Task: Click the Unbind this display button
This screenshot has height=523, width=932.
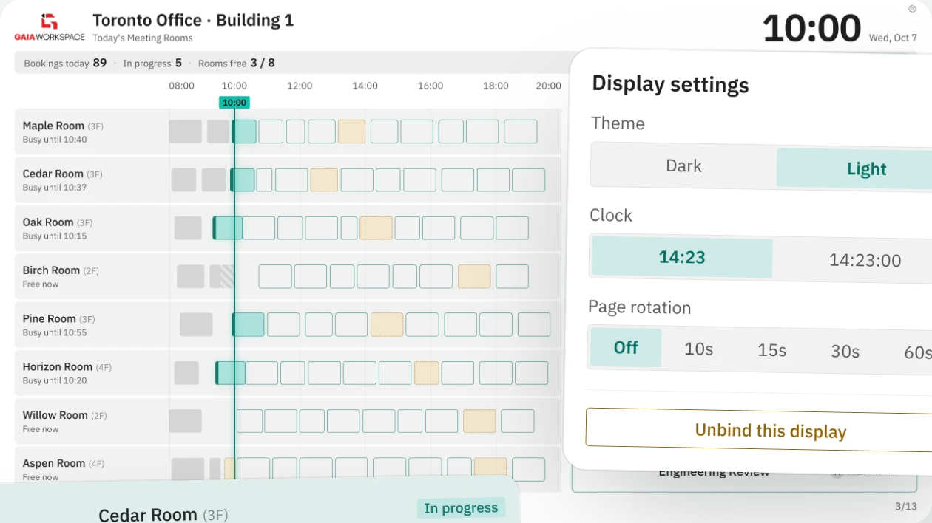Action: [760, 431]
